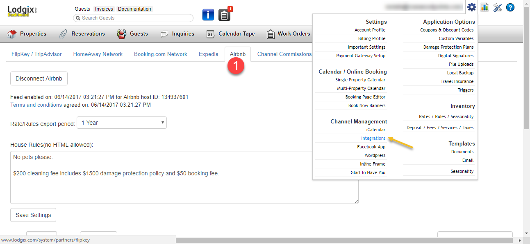Click the Search Guests input field
530x244 pixels.
(x=133, y=18)
